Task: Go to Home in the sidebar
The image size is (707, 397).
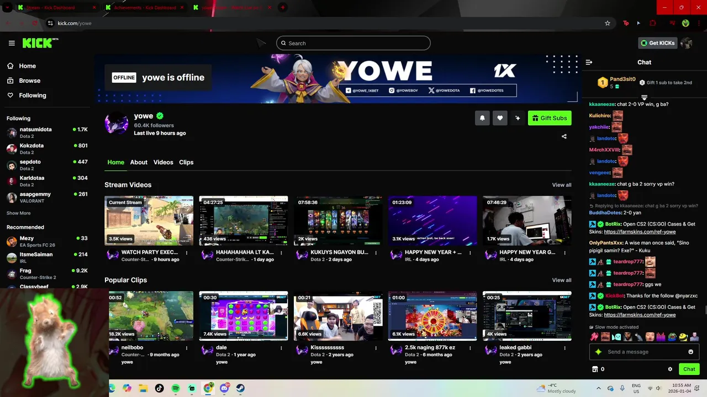Action: 21,66
